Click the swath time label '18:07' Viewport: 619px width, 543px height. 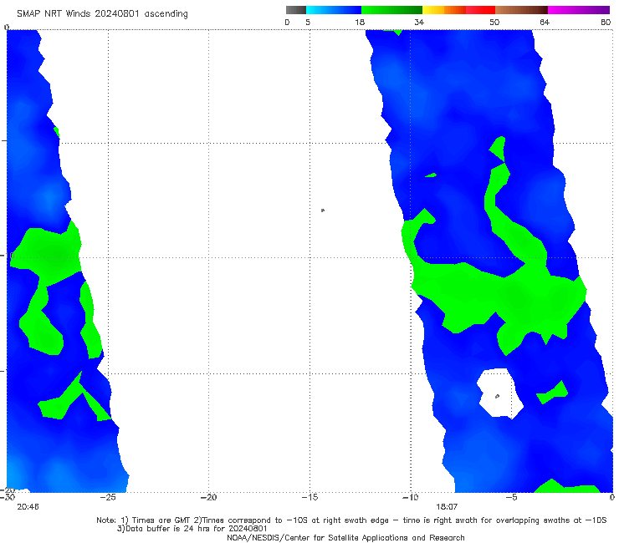coord(447,507)
